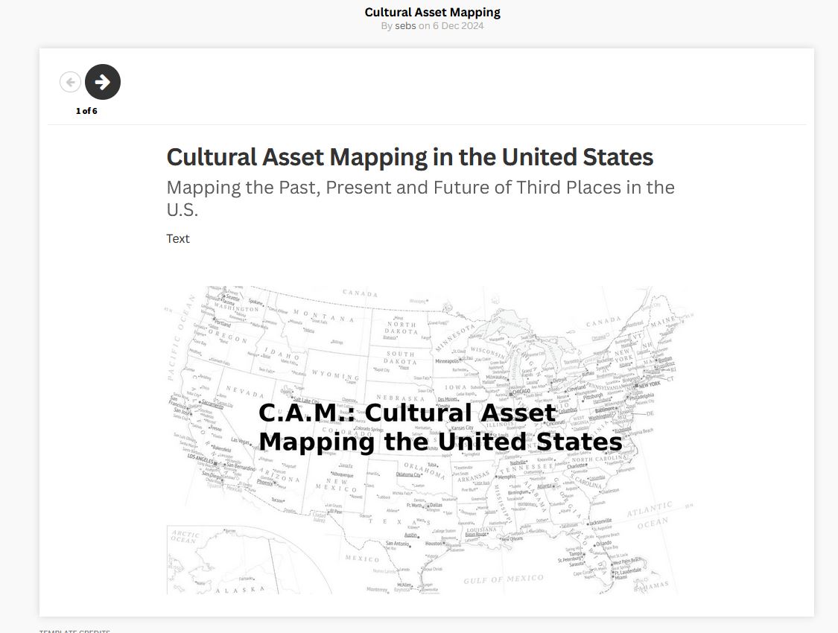Viewport: 838px width, 633px height.
Task: Open author profile link 'sebs'
Action: pyautogui.click(x=404, y=25)
